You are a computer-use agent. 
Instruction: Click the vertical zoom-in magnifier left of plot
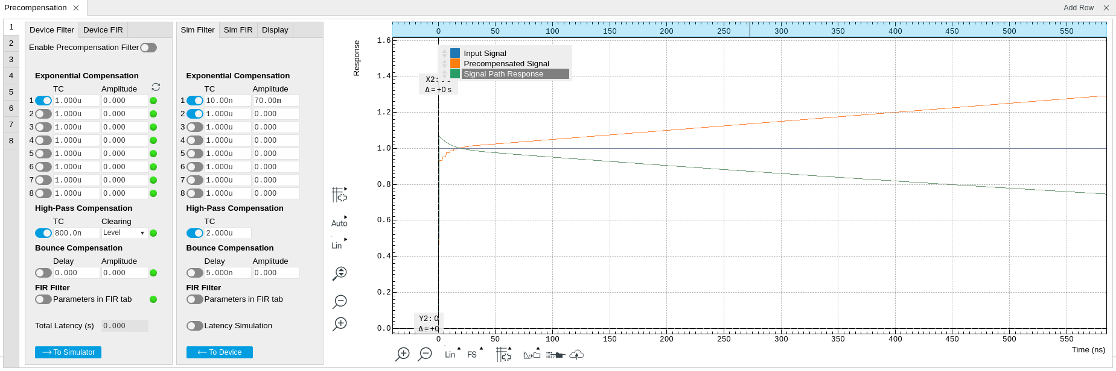pos(340,324)
